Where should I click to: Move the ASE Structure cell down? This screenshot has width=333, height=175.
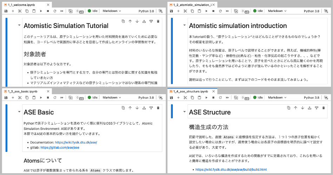302,108
